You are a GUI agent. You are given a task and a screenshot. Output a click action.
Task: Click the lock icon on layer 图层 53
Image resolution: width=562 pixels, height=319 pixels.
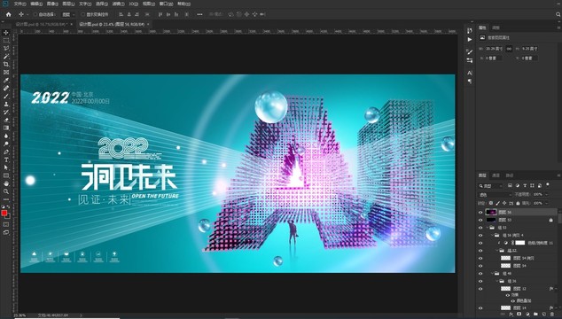pyautogui.click(x=550, y=220)
